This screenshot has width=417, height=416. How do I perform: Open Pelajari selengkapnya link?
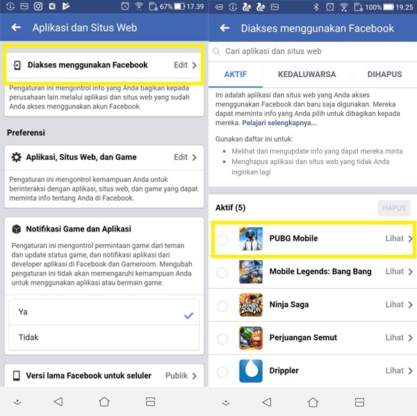point(279,123)
